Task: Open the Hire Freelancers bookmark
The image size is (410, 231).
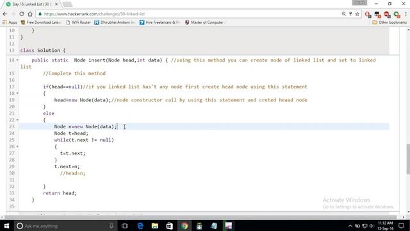Action: coord(160,22)
